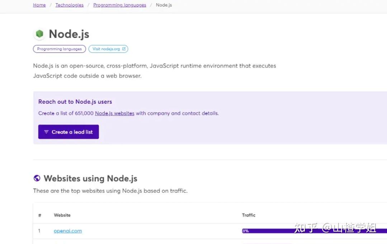Click the Traffic column header

coord(249,215)
